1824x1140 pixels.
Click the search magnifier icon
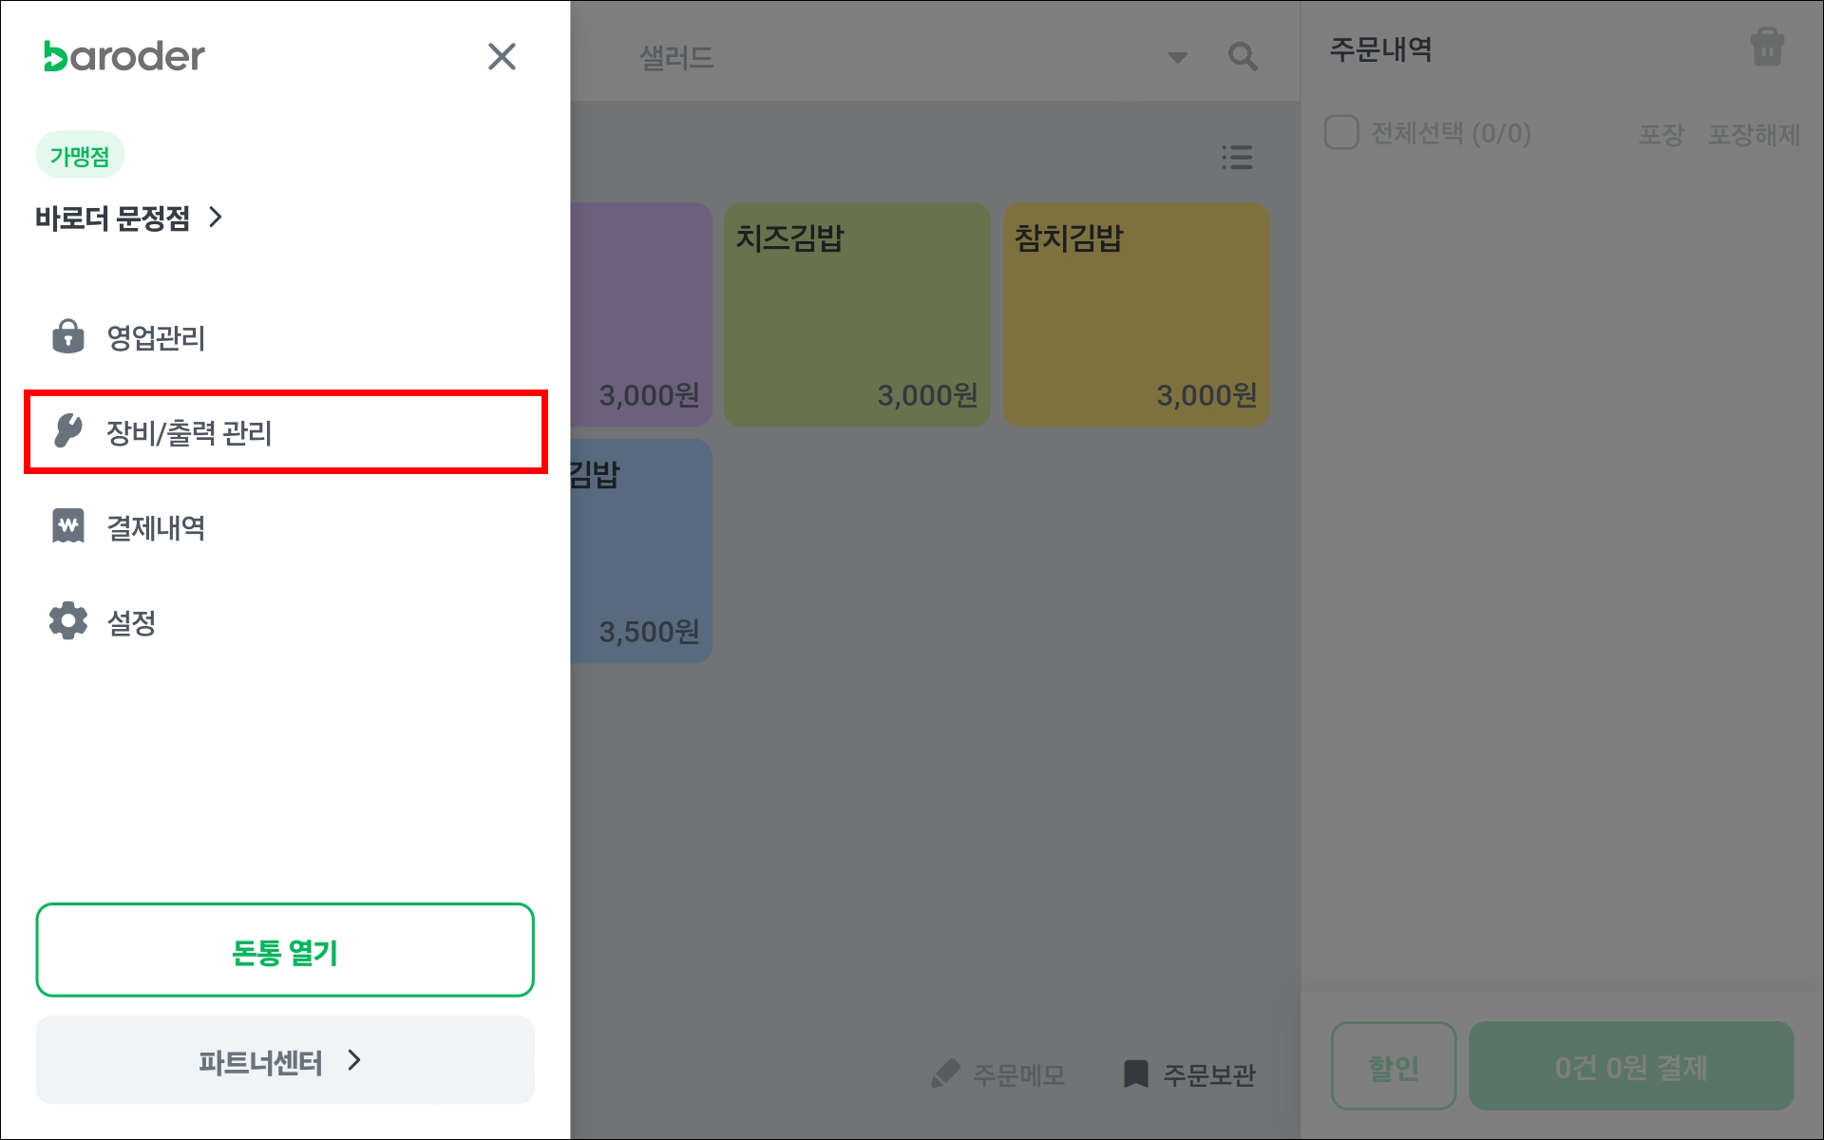[x=1243, y=57]
